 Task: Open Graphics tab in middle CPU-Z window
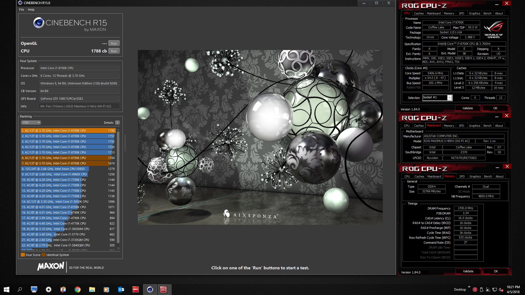click(x=474, y=126)
